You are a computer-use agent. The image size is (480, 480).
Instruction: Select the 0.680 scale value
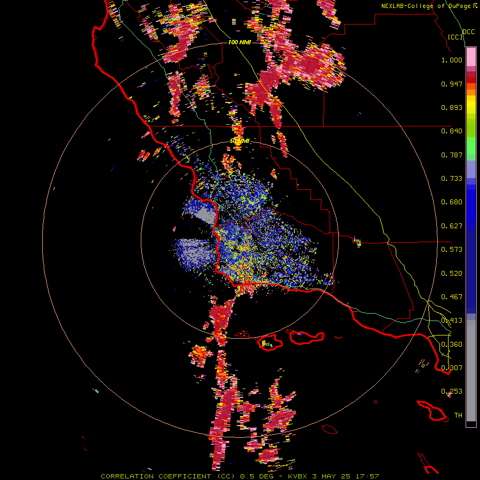(452, 202)
